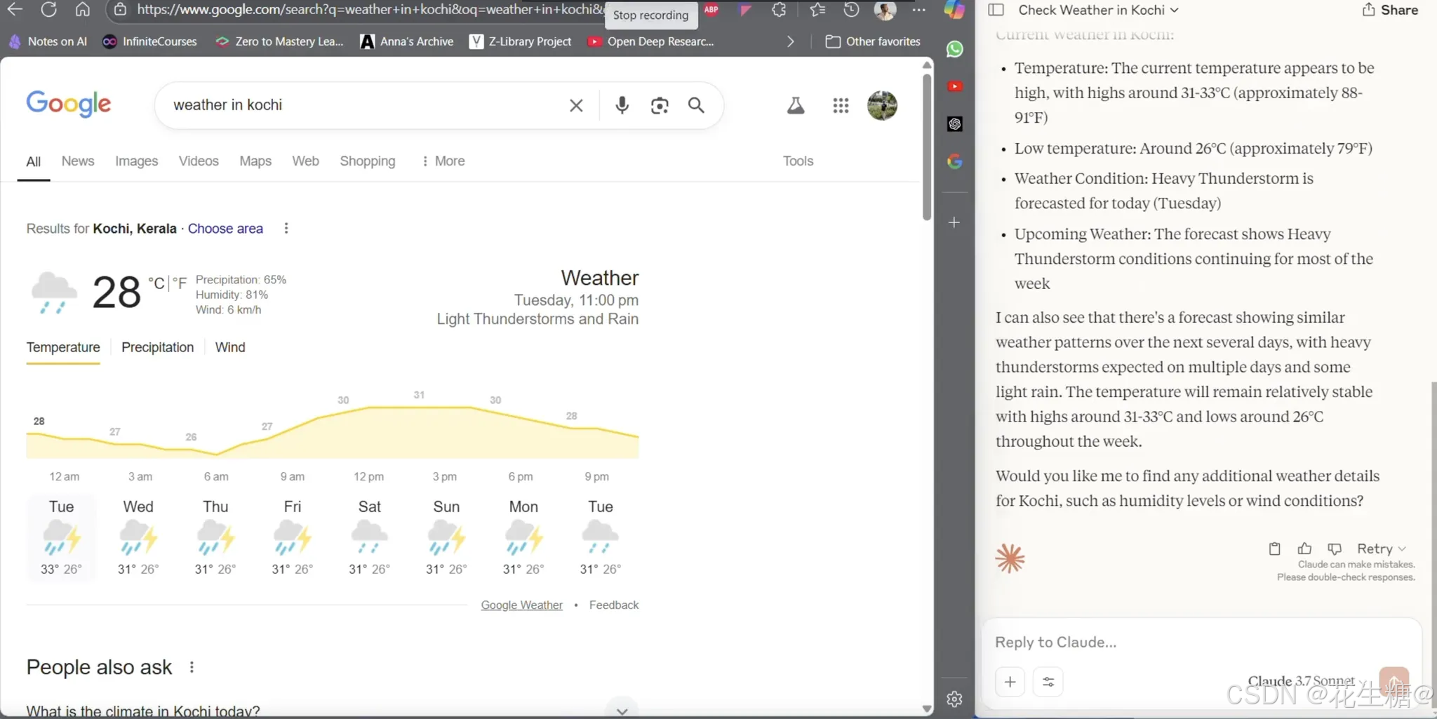Image resolution: width=1437 pixels, height=719 pixels.
Task: Open People also ask options menu
Action: (x=192, y=667)
